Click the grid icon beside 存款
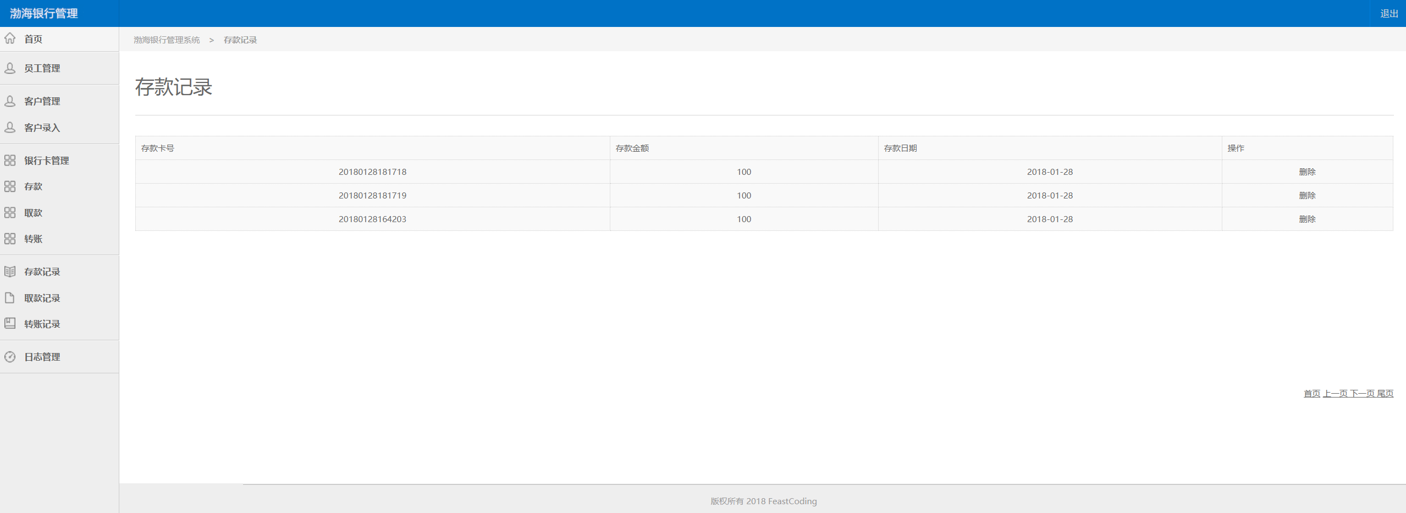This screenshot has height=513, width=1406. (10, 186)
